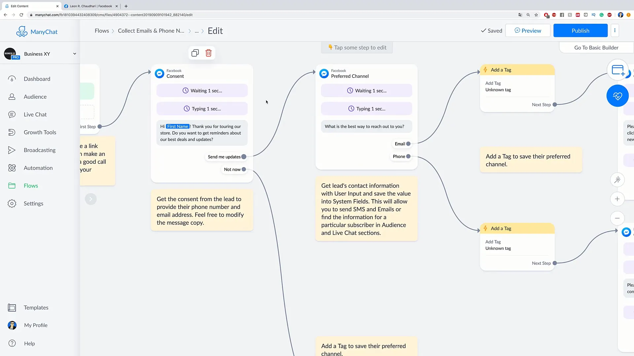Select the lower Add a Tag action header

pos(517,228)
